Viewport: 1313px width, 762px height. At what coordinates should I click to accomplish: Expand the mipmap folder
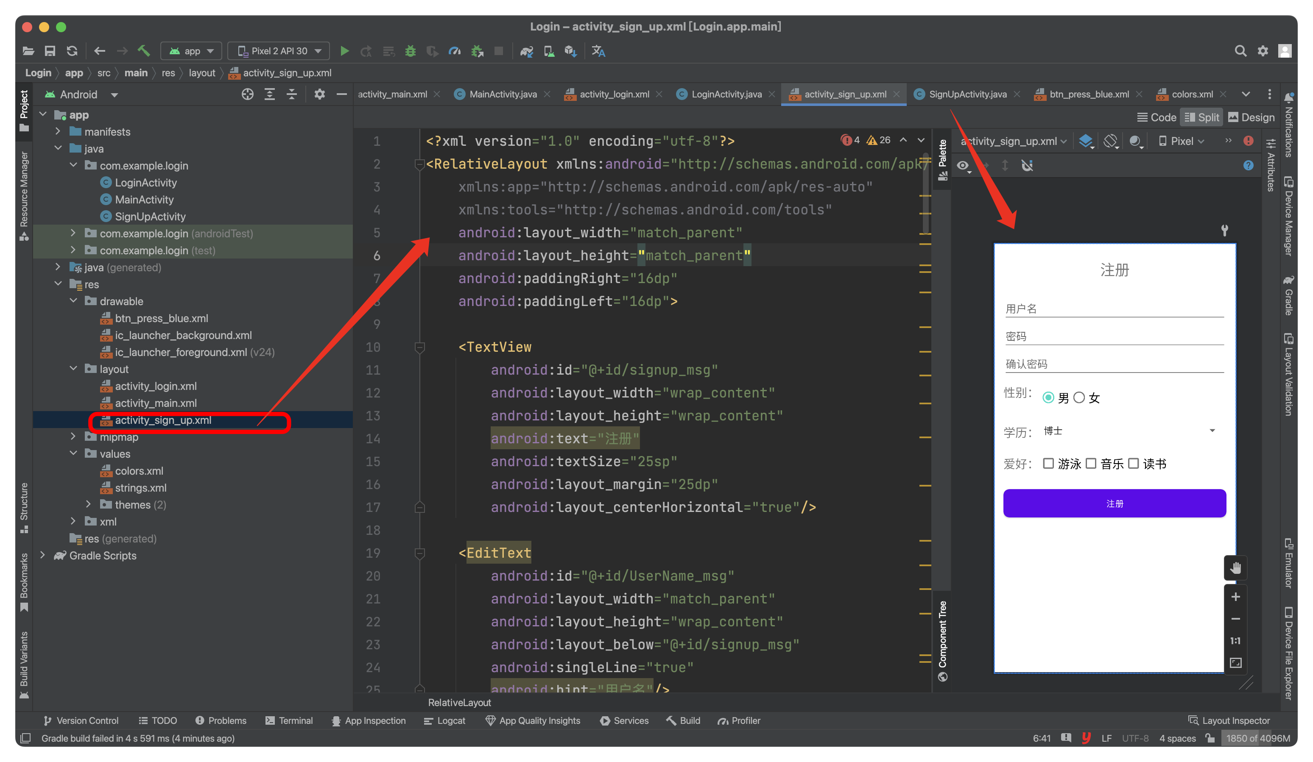[73, 437]
